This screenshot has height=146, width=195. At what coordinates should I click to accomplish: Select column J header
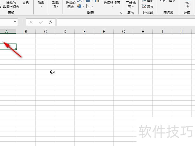[x=182, y=31]
